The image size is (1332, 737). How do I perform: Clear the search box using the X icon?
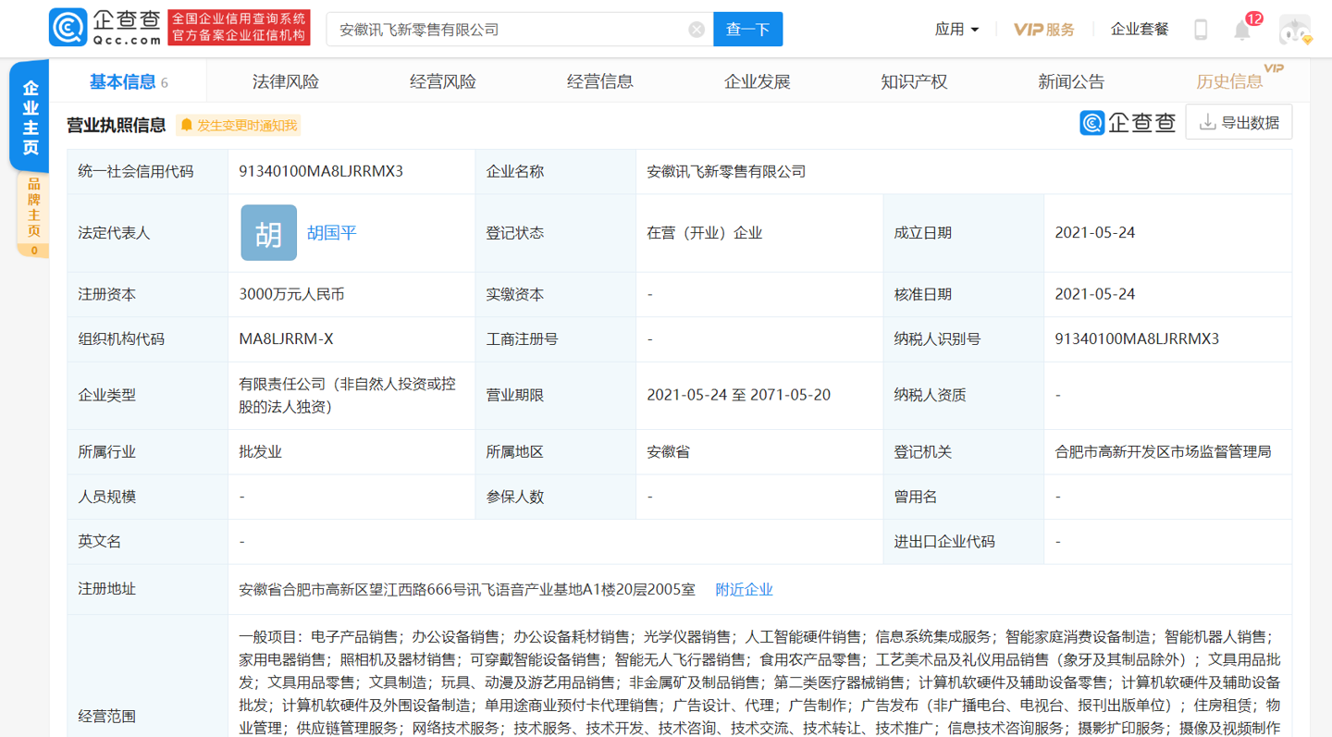697,29
